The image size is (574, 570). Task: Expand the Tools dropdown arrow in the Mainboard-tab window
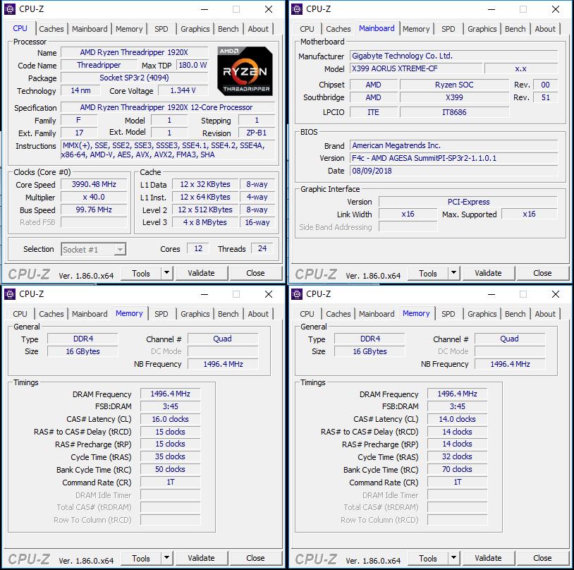click(454, 273)
